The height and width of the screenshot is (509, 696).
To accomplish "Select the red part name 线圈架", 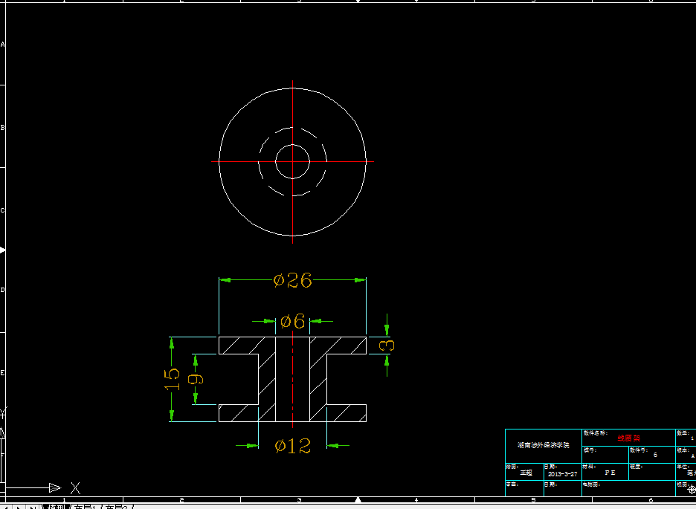I will (629, 438).
